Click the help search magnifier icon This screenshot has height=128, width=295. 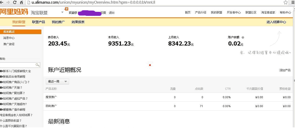pyautogui.click(x=37, y=65)
